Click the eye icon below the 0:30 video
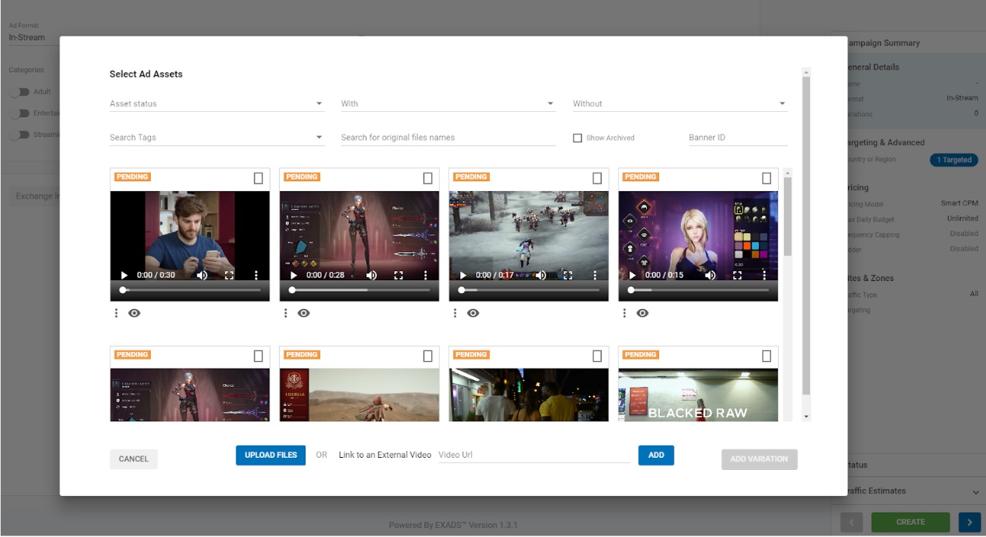The width and height of the screenshot is (986, 537). 134,313
